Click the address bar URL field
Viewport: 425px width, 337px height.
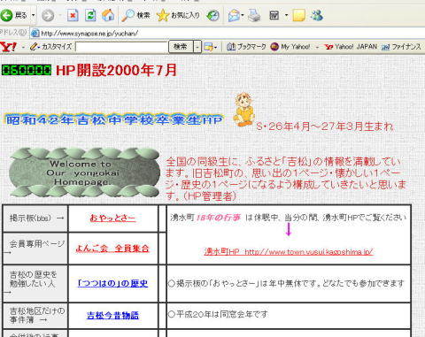coord(228,34)
